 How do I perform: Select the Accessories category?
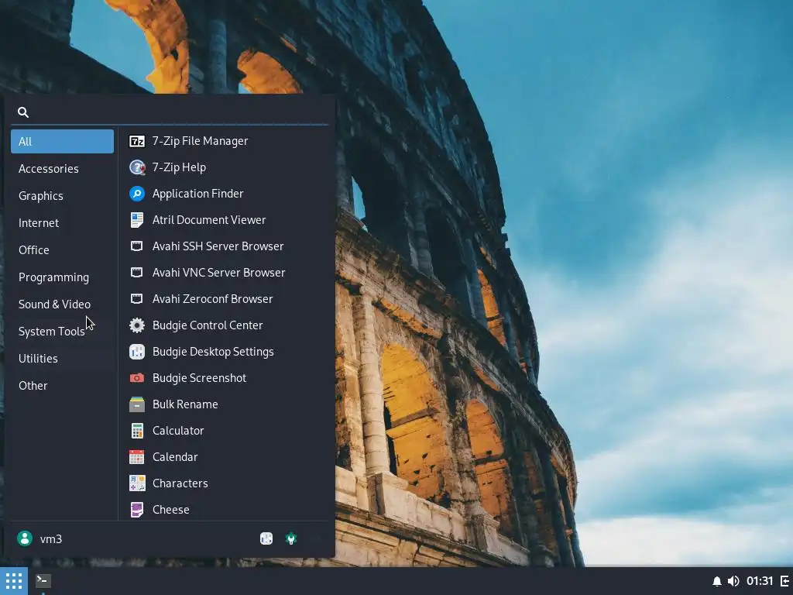(62, 168)
